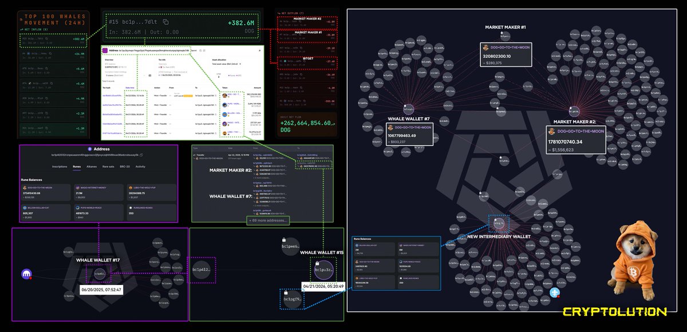Expand the '+ 69 more addresses...' list
687x332 pixels.
[x=268, y=220]
